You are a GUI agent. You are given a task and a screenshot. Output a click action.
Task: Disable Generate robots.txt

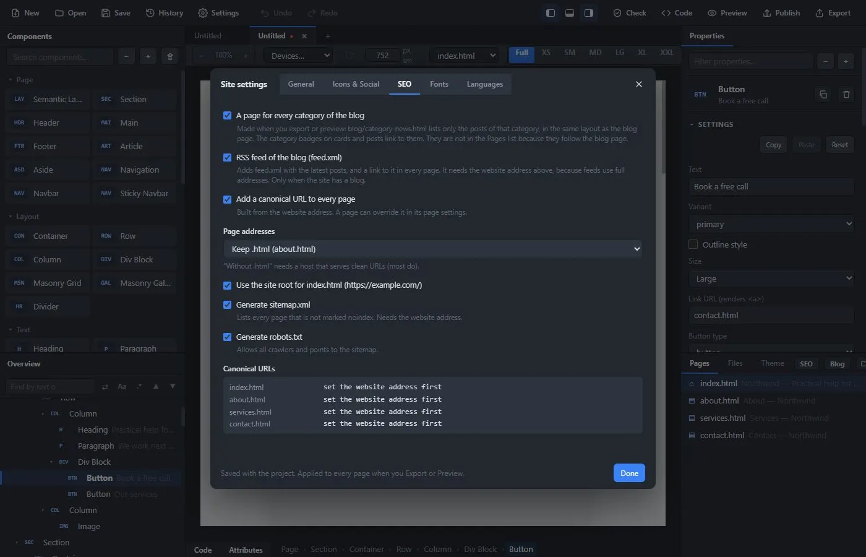(228, 337)
